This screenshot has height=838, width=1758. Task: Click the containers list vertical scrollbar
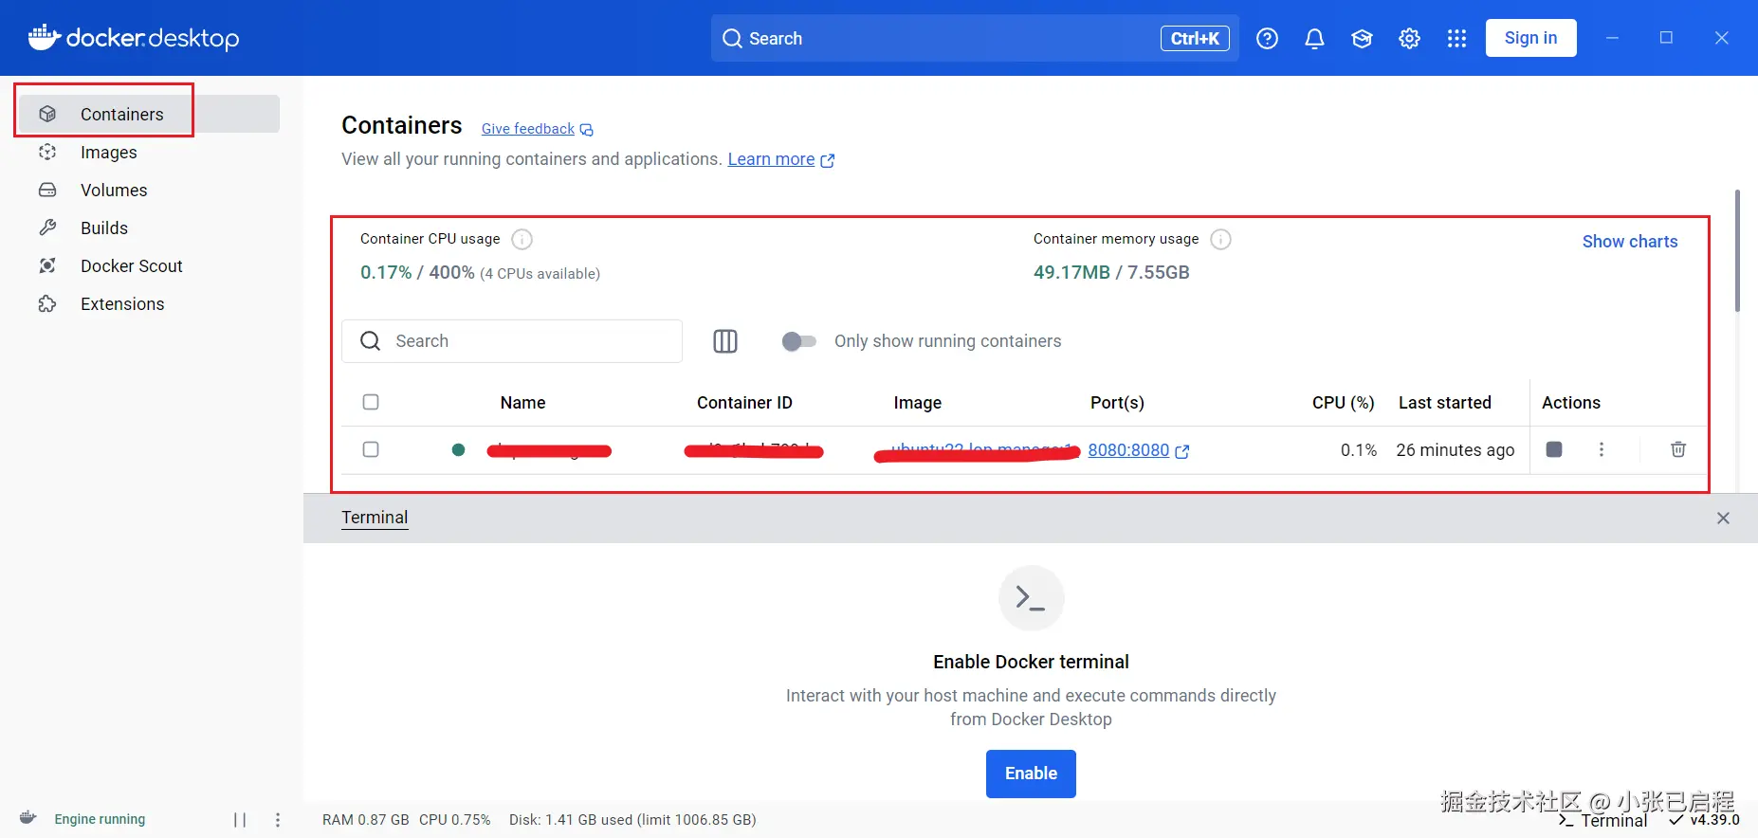tap(1737, 251)
